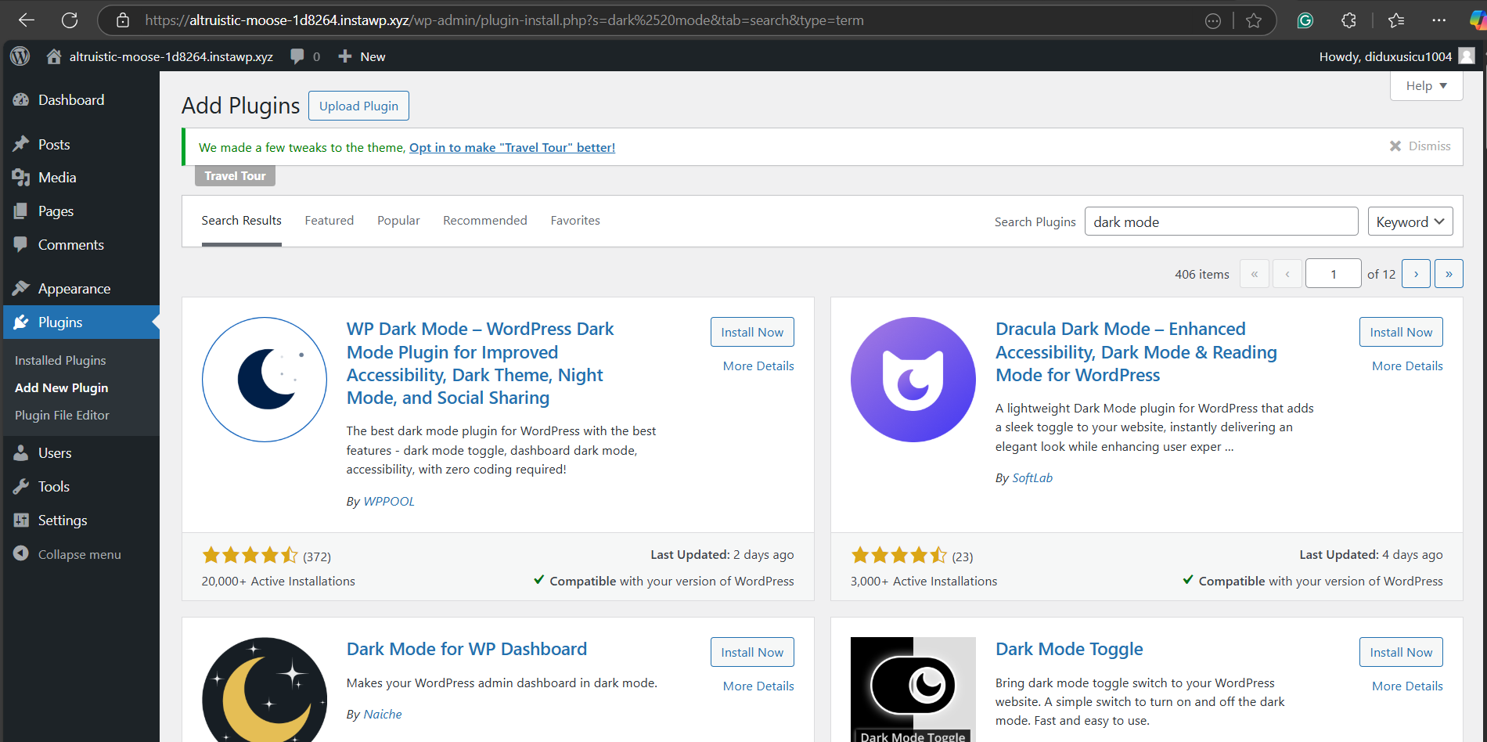Open Tools wrench icon menu

(21, 487)
